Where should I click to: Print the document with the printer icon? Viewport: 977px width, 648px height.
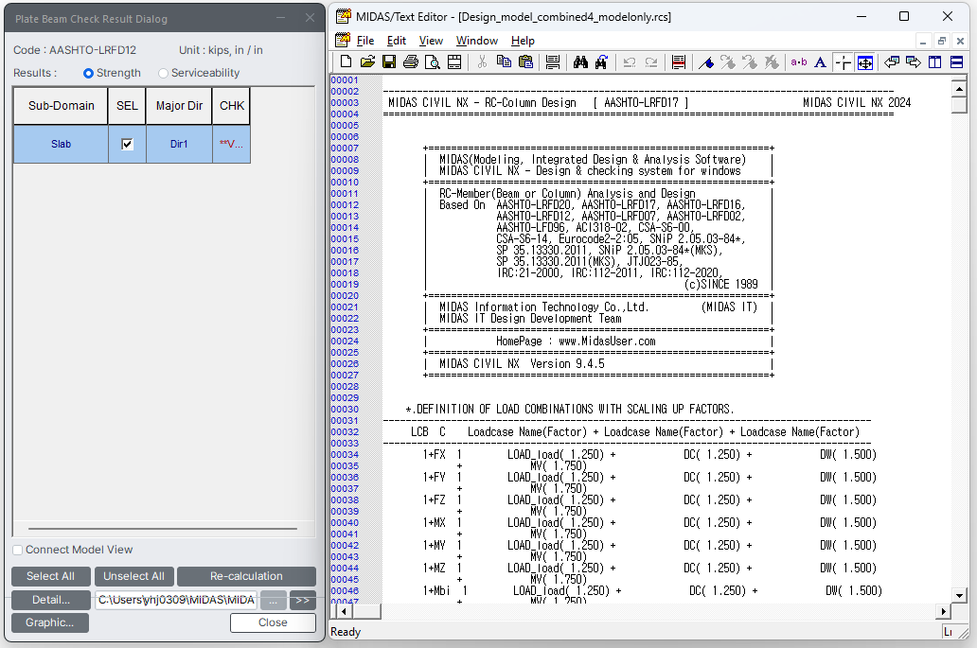pyautogui.click(x=411, y=61)
